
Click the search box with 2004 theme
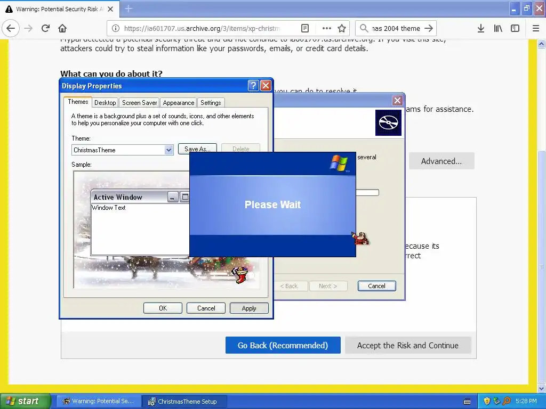396,28
